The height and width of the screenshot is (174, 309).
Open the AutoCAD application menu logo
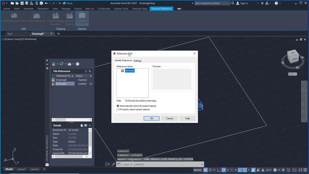click(3, 3)
